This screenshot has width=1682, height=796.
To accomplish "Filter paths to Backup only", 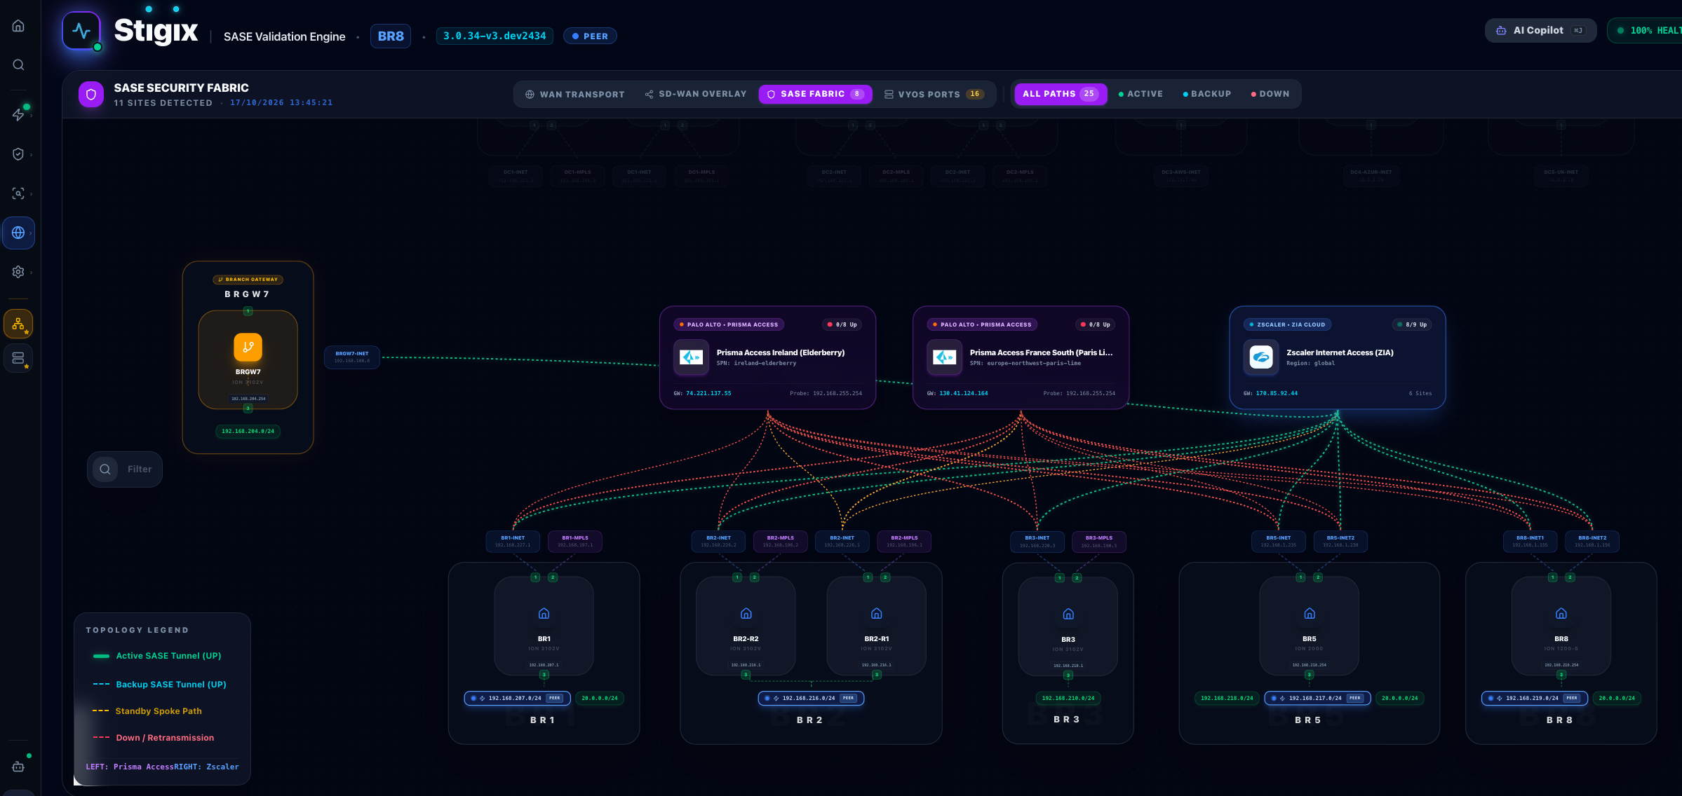I will 1206,94.
